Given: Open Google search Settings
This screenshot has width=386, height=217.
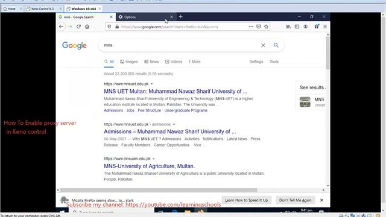Looking at the screenshot, I should (256, 61).
